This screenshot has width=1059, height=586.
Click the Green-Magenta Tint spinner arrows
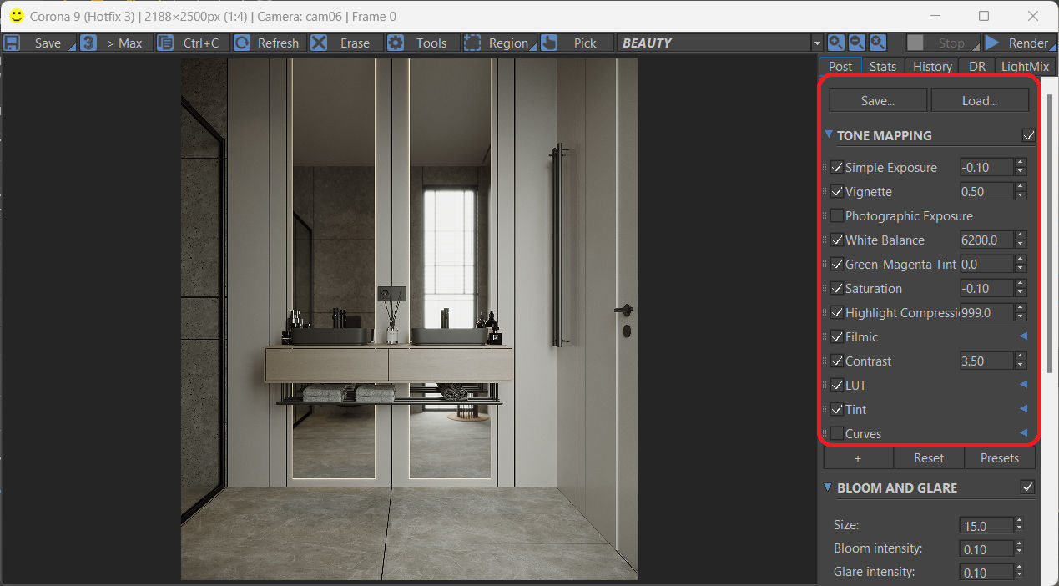[x=1020, y=264]
